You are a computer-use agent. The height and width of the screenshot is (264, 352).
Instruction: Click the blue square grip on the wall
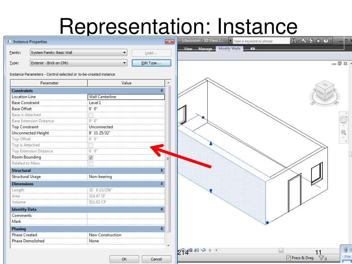(203, 118)
